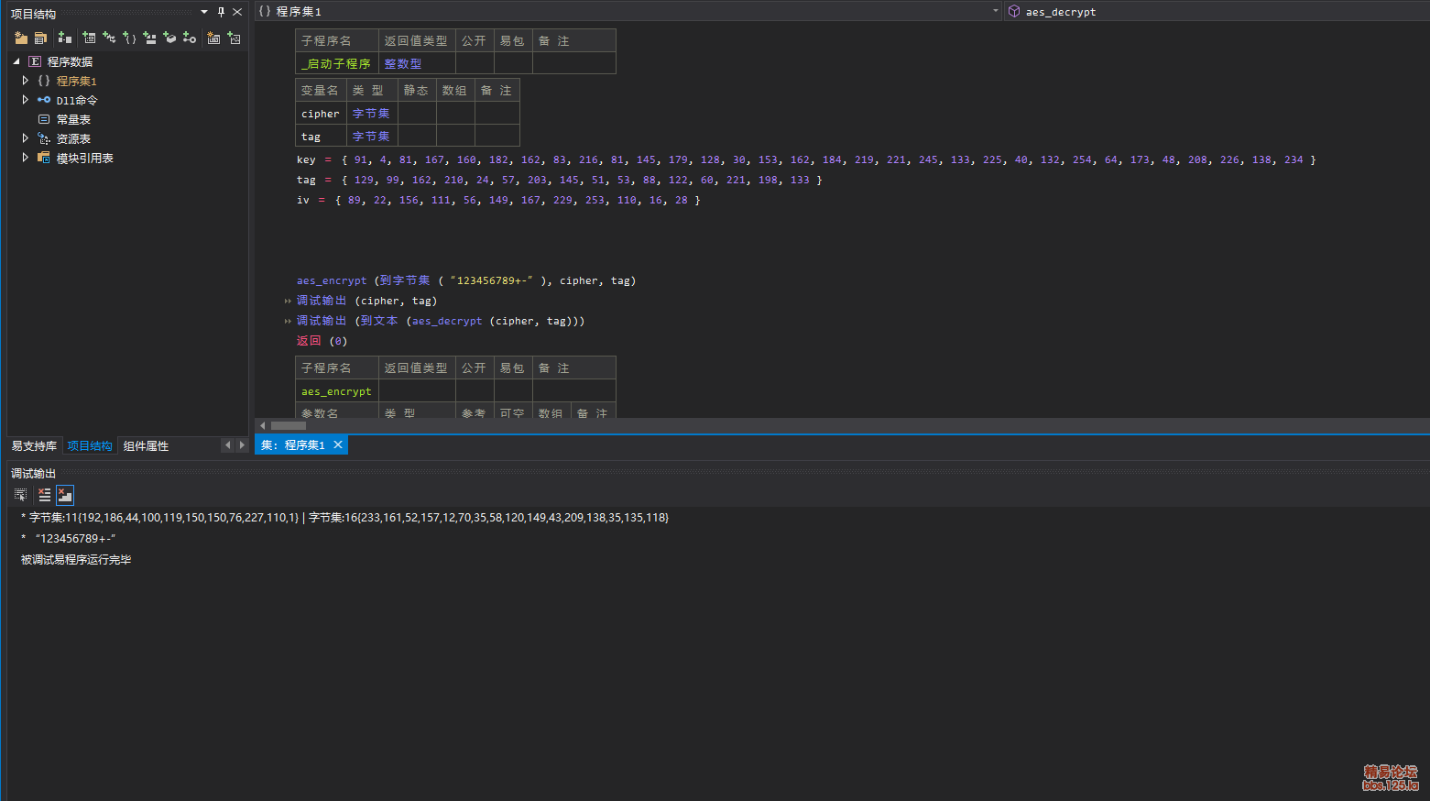Viewport: 1430px width, 801px height.
Task: Select 常量表 in the project tree
Action: (73, 119)
